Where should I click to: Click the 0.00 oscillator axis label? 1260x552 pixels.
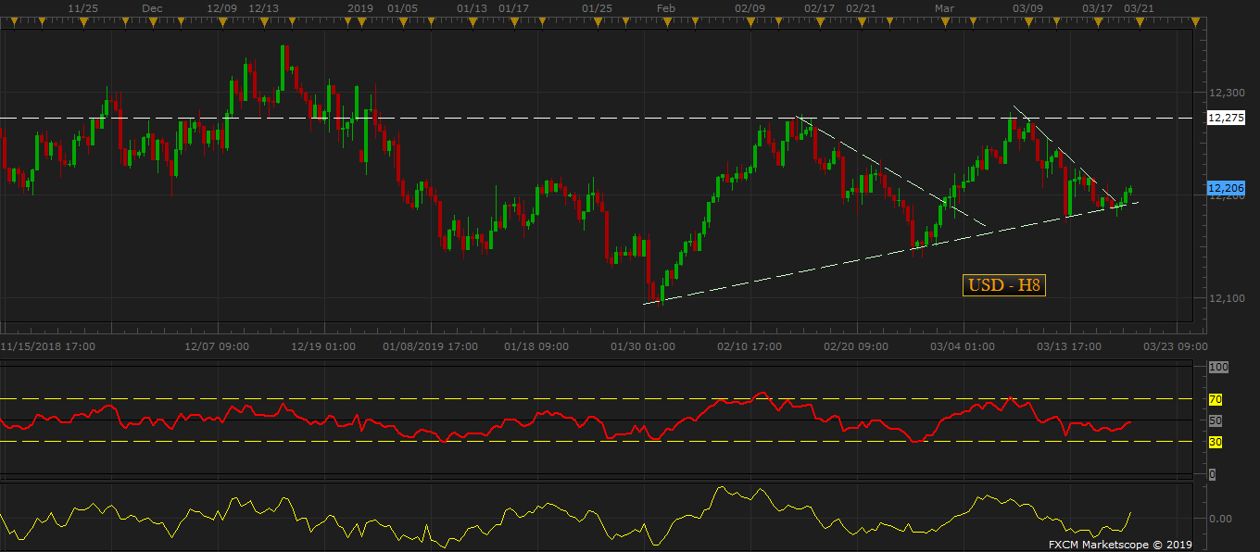pos(1221,519)
